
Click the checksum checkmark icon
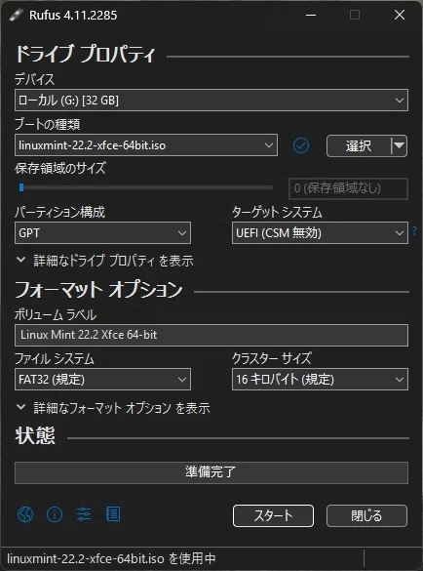(301, 145)
